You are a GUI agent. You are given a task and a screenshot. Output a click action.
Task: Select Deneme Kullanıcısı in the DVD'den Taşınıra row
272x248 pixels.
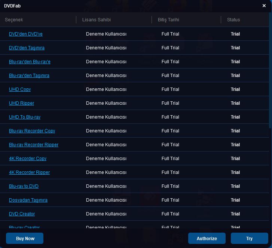click(x=106, y=48)
